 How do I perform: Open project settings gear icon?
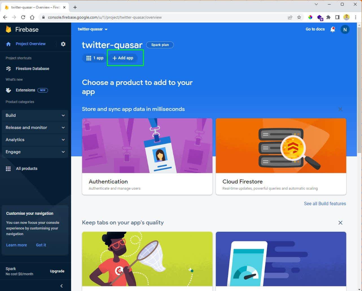[x=63, y=44]
